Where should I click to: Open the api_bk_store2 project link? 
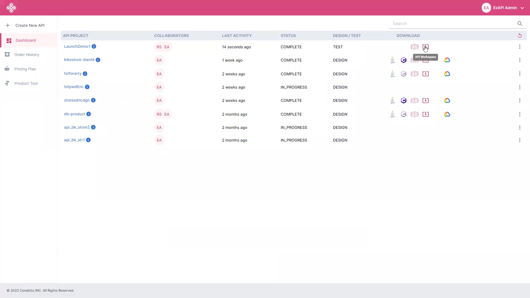(x=77, y=127)
